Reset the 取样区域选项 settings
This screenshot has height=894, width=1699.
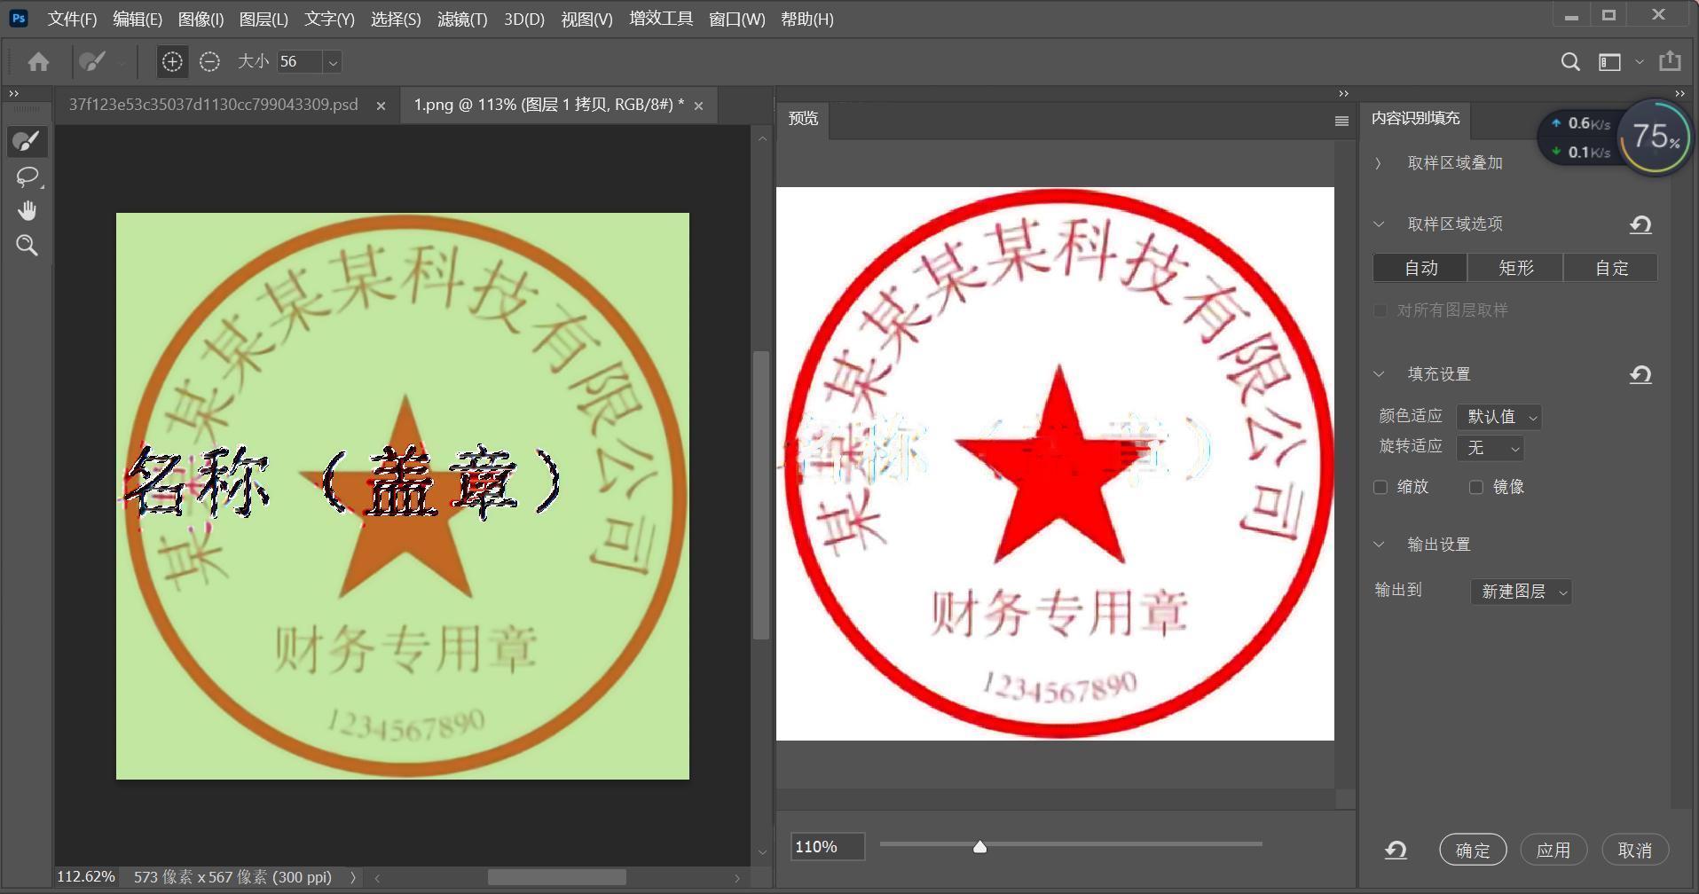click(1639, 224)
